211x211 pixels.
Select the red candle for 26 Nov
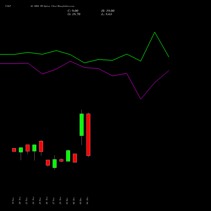[48, 162]
